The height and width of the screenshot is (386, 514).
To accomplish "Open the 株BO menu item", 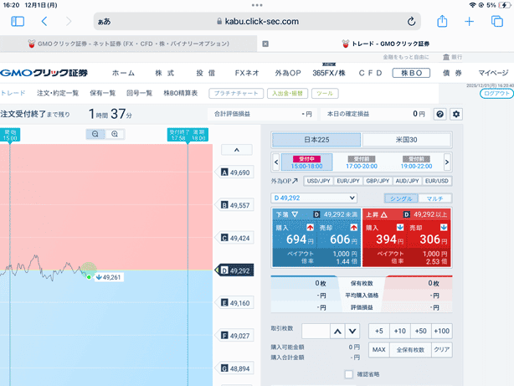I will click(411, 73).
